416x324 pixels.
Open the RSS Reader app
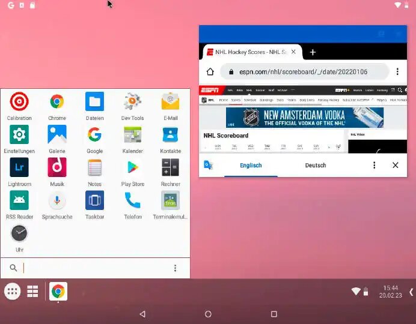click(x=19, y=205)
